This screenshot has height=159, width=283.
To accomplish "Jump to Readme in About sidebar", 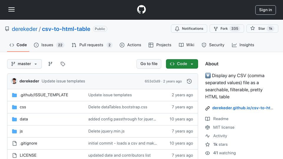I will coord(221,119).
